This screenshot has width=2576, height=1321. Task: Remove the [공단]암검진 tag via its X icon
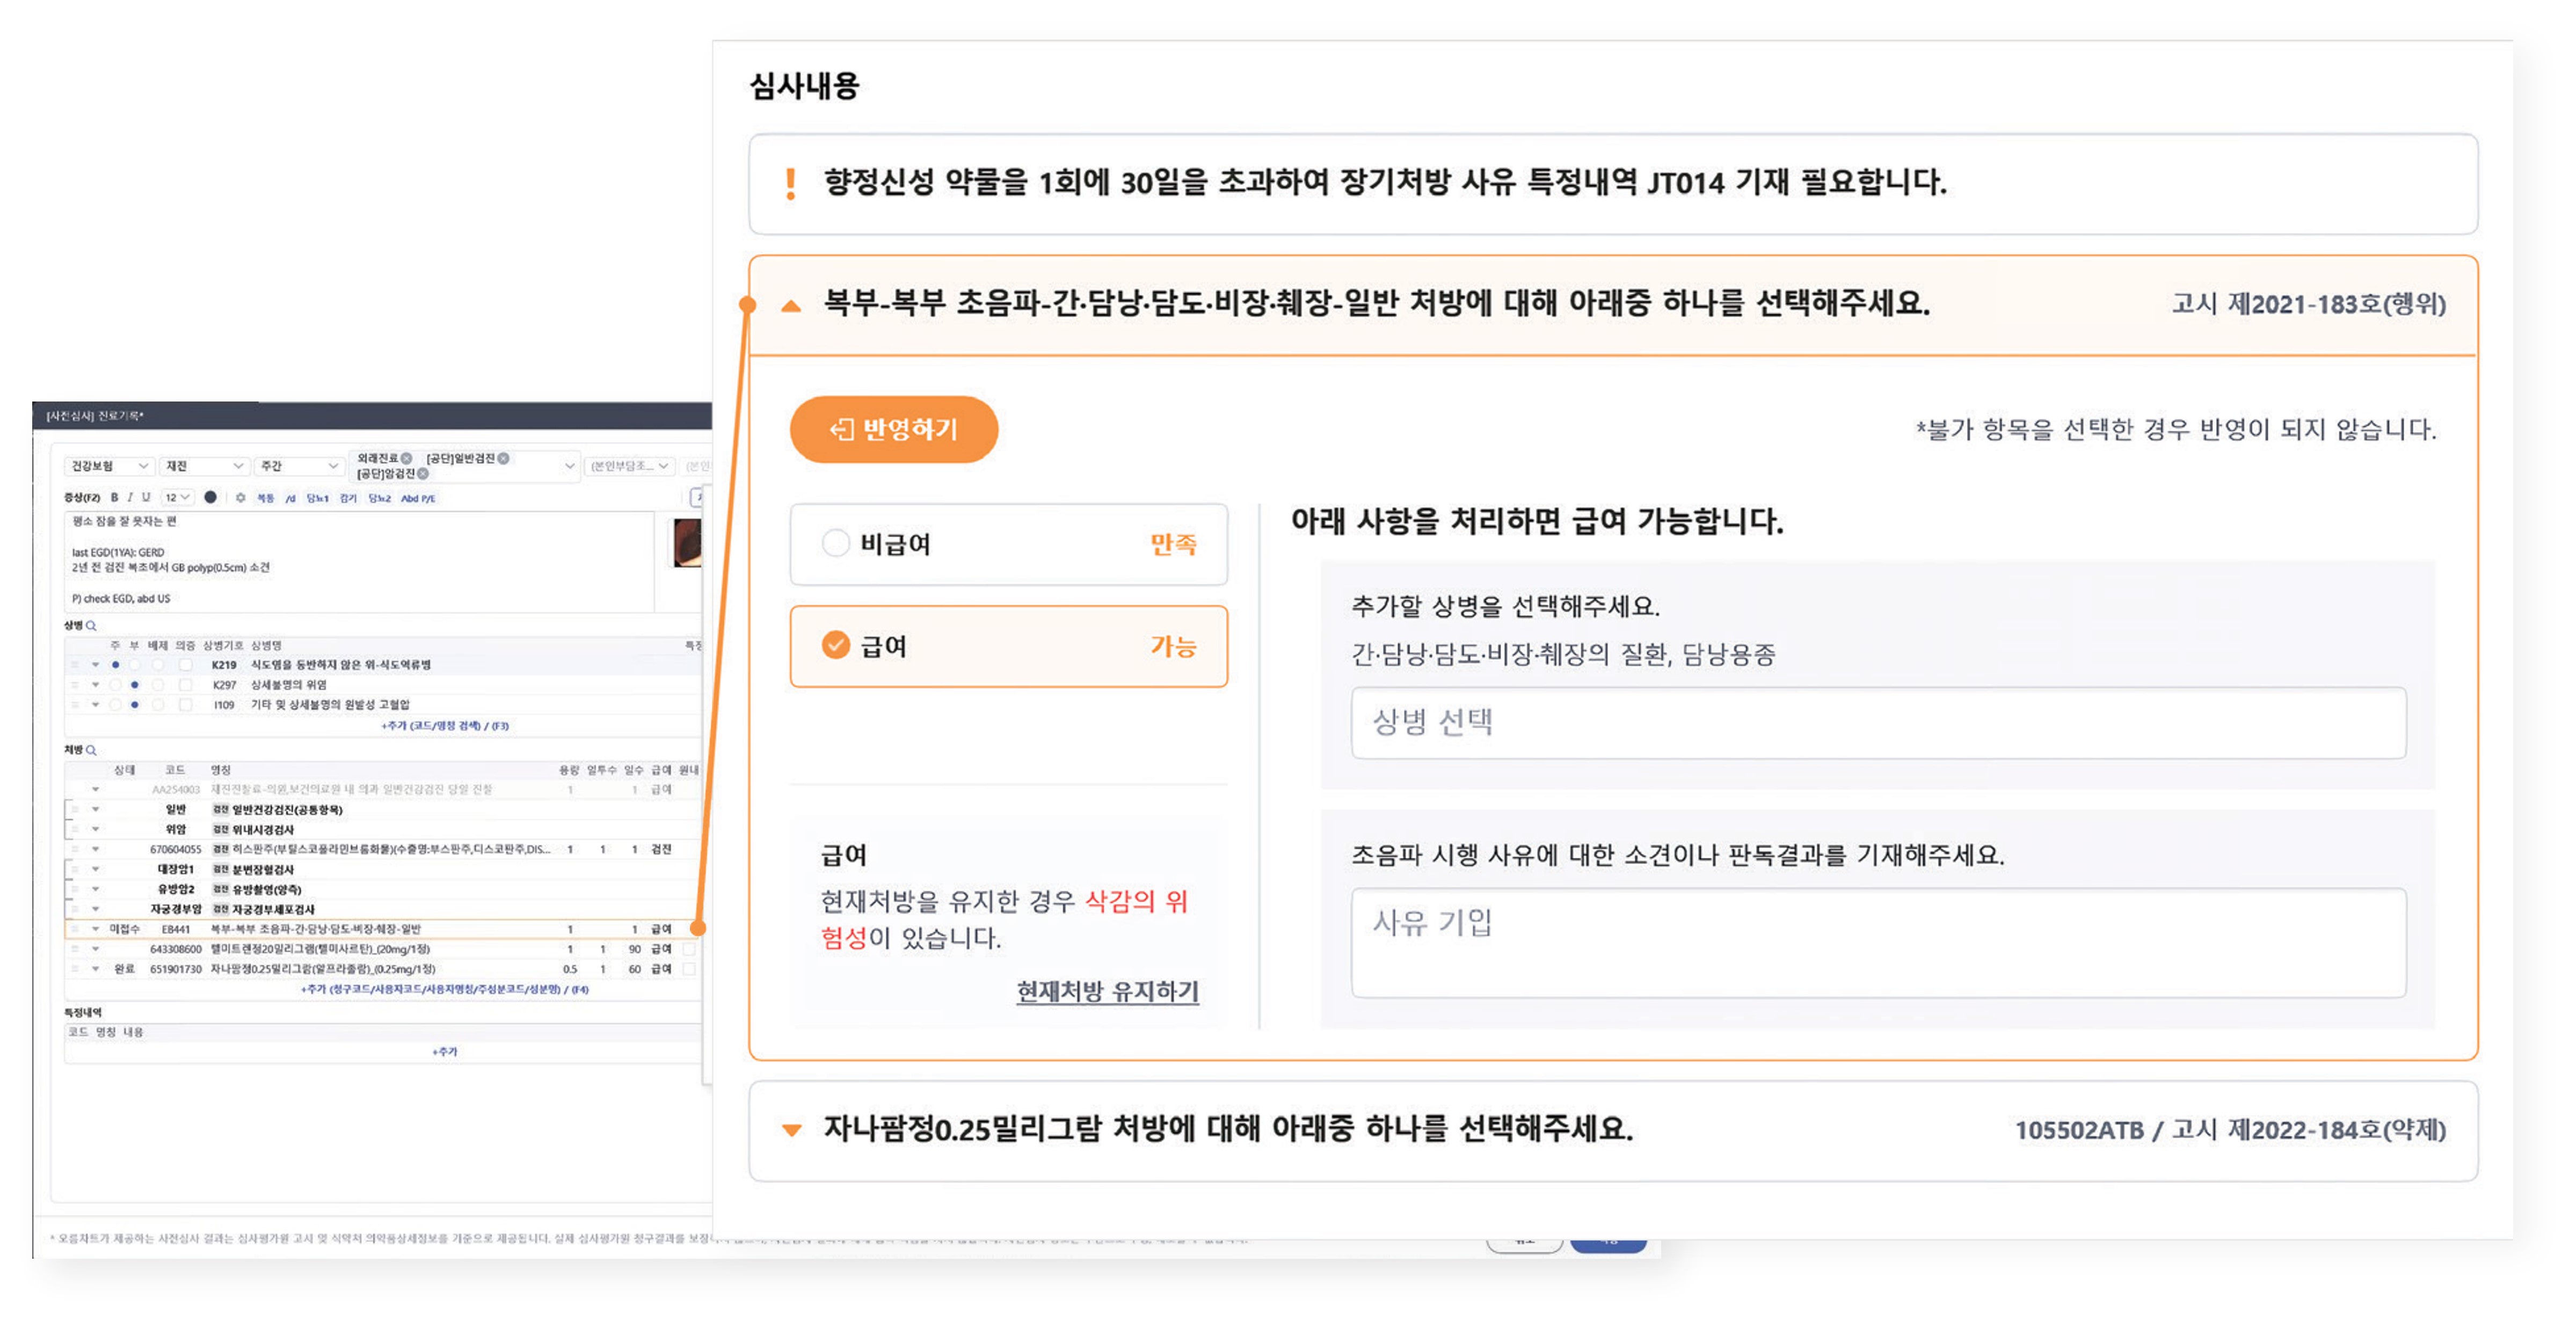coord(423,474)
